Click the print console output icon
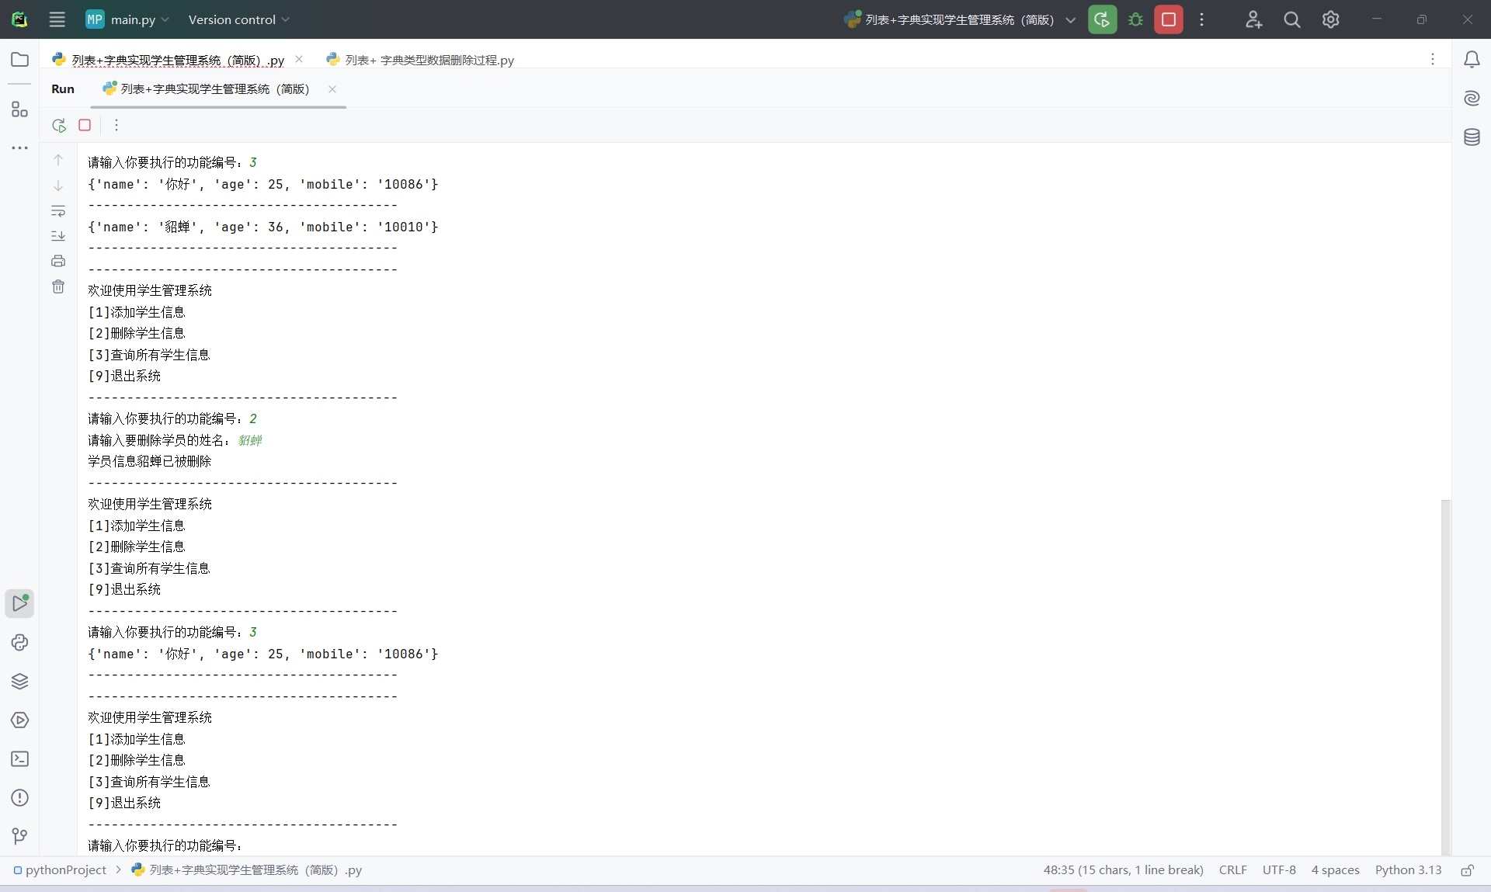 click(58, 261)
